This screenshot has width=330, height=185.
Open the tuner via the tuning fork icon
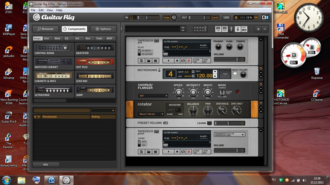tap(231, 29)
